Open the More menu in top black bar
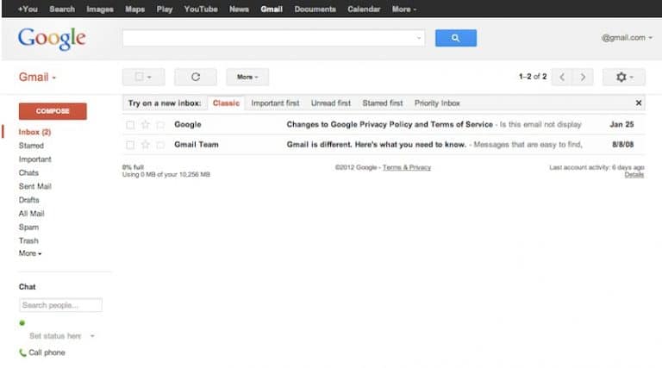662x368 pixels. (x=404, y=9)
